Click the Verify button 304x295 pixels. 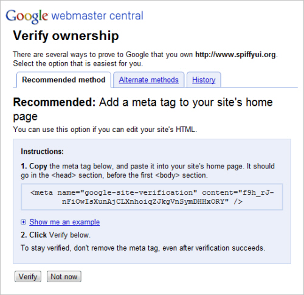(28, 277)
